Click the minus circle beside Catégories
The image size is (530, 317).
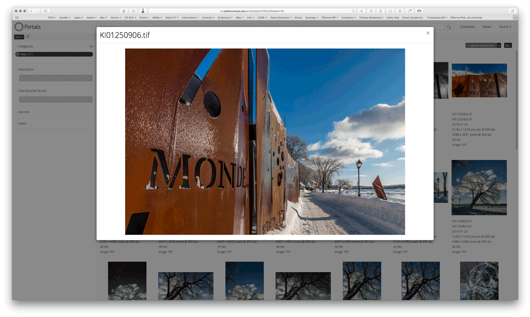point(91,46)
